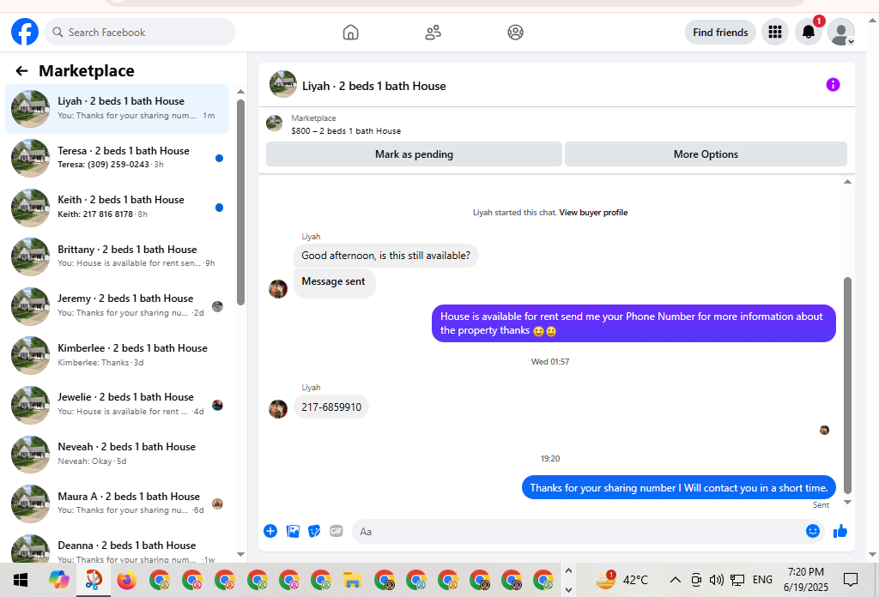Screen dimensions: 879x597
Task: Open the View buyer profile link
Action: click(593, 212)
